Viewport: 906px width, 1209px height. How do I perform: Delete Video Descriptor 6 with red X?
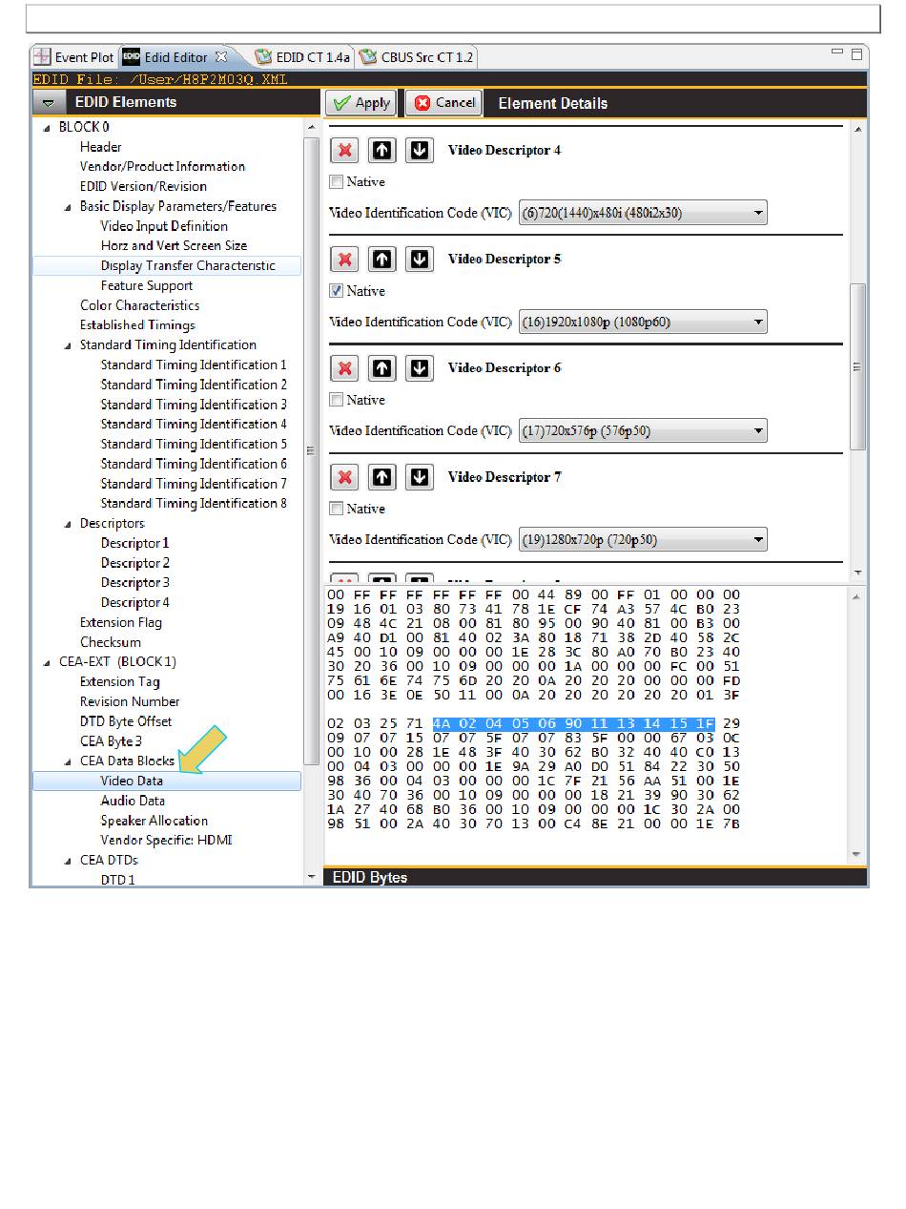point(344,368)
